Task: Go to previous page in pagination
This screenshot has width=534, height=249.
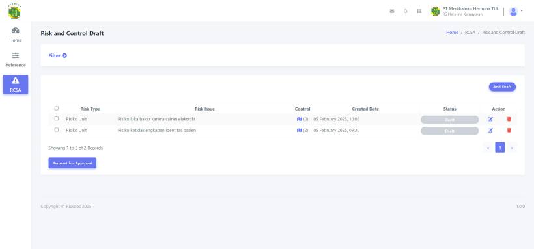Action: coord(488,148)
